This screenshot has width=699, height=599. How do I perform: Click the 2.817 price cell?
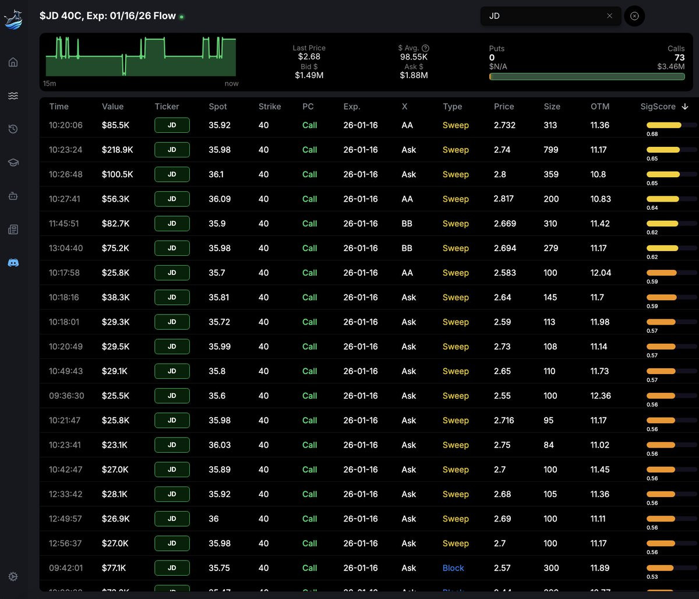coord(503,199)
